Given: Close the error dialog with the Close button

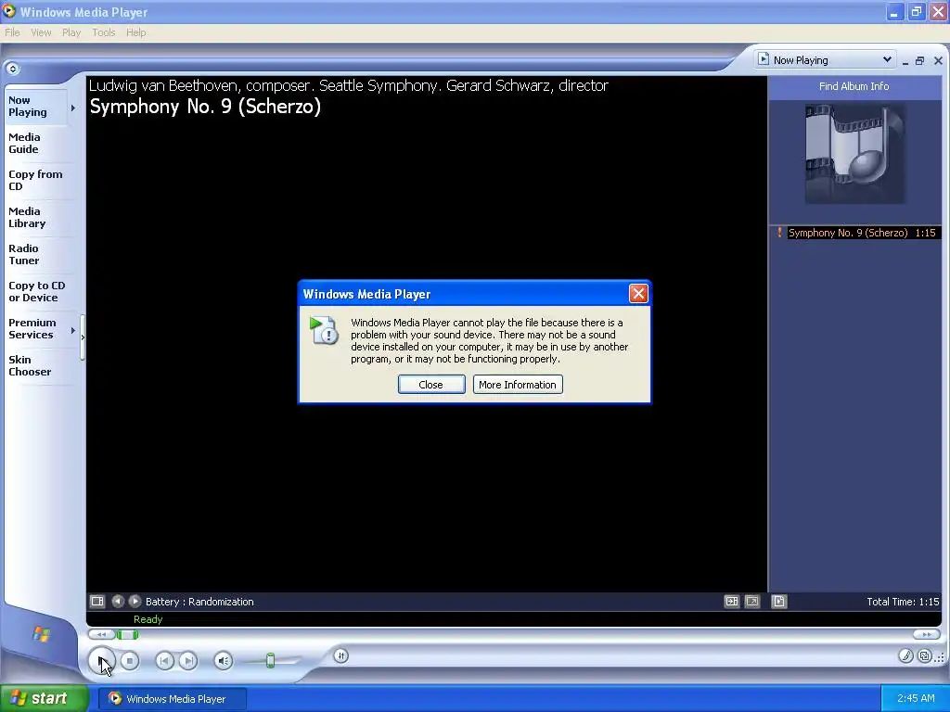Looking at the screenshot, I should pos(431,385).
